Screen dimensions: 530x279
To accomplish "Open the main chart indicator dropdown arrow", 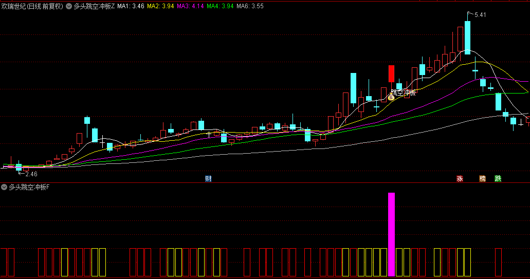I will pyautogui.click(x=69, y=7).
